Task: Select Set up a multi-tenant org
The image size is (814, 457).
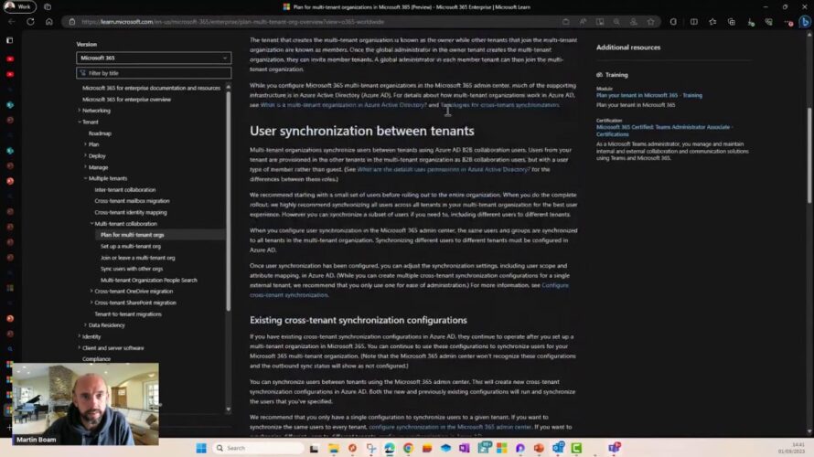Action: pyautogui.click(x=131, y=247)
